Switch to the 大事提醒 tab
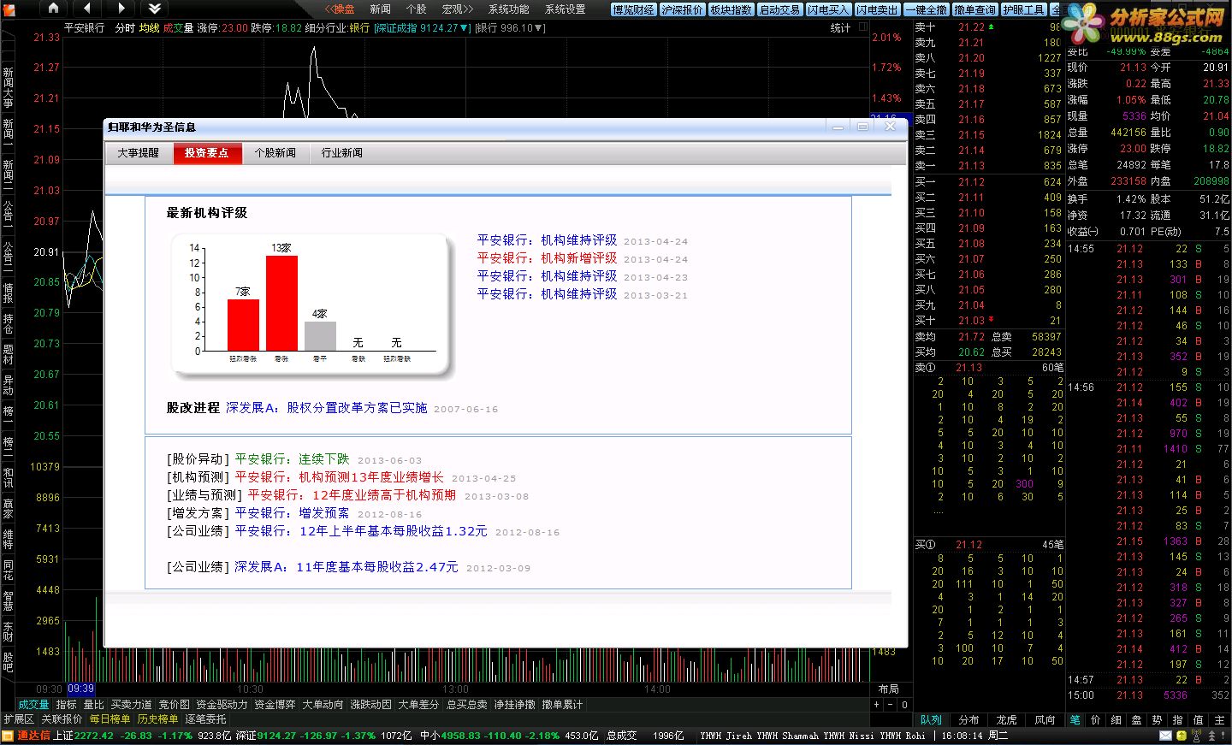Screen dimensions: 1232x745 pyautogui.click(x=139, y=152)
